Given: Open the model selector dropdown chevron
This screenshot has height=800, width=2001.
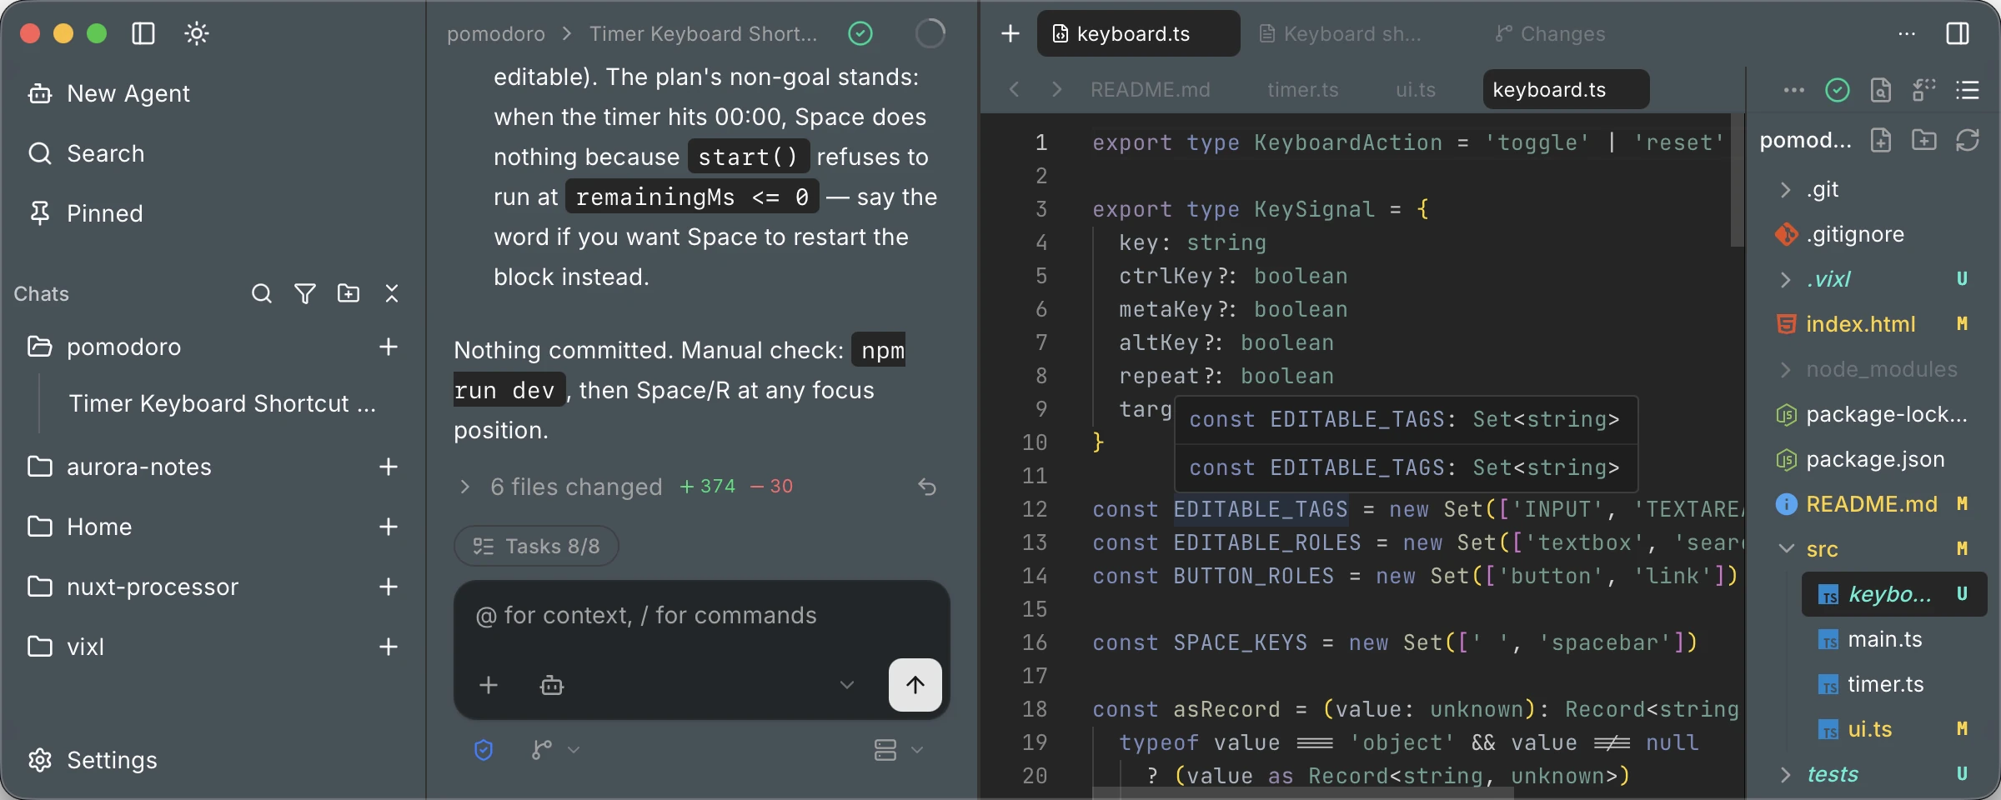Looking at the screenshot, I should (847, 685).
